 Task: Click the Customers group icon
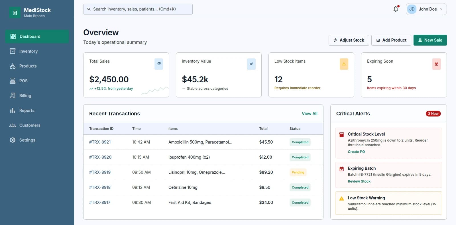point(13,125)
